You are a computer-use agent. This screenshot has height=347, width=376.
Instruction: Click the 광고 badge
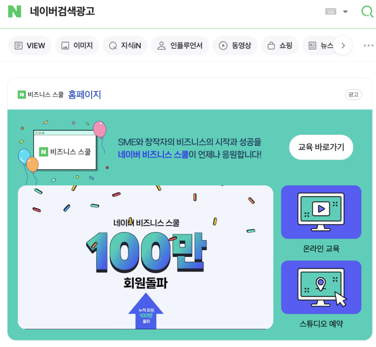point(353,95)
